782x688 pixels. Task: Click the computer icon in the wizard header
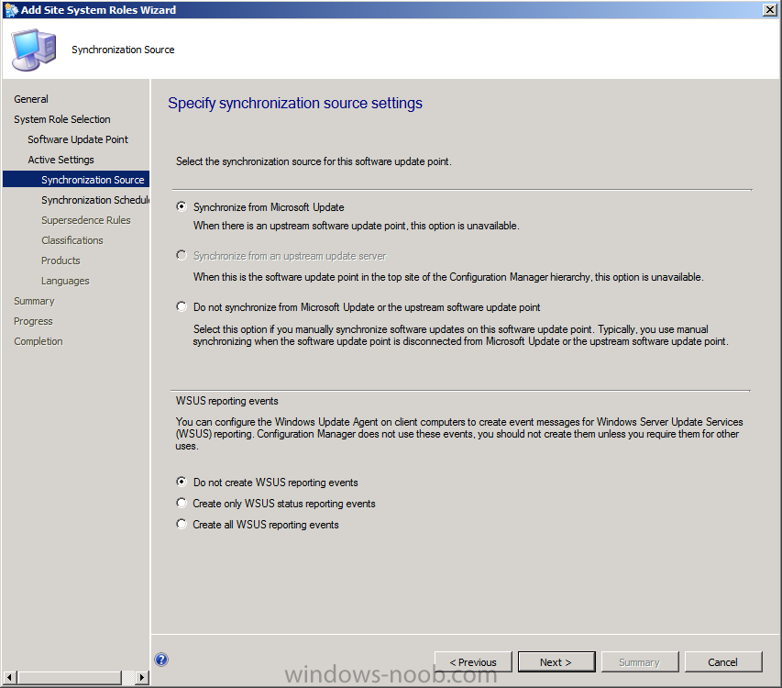point(33,50)
